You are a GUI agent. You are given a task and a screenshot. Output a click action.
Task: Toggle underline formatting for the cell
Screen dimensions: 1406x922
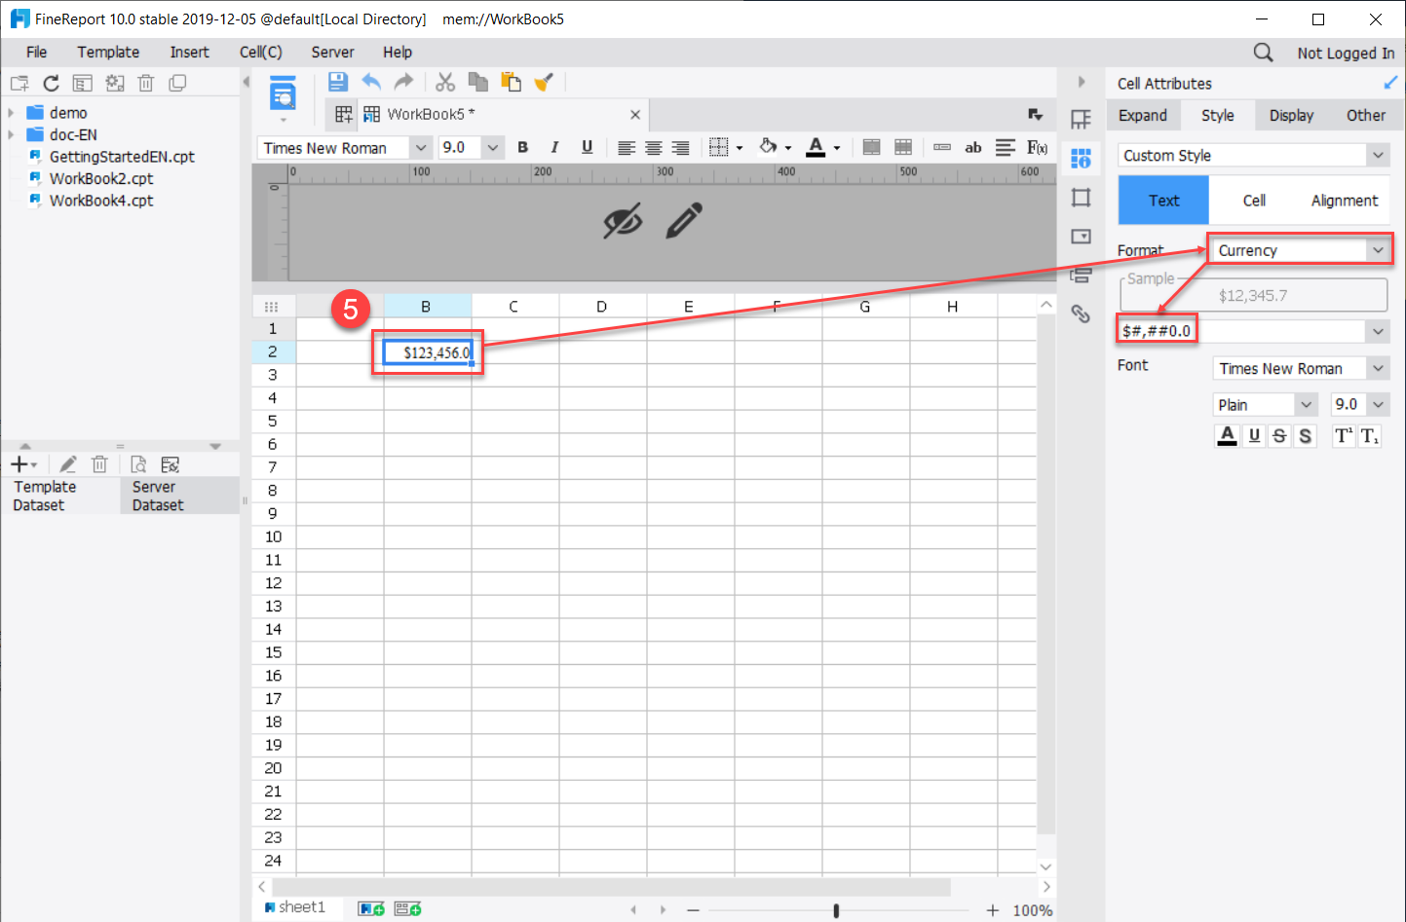(x=585, y=147)
